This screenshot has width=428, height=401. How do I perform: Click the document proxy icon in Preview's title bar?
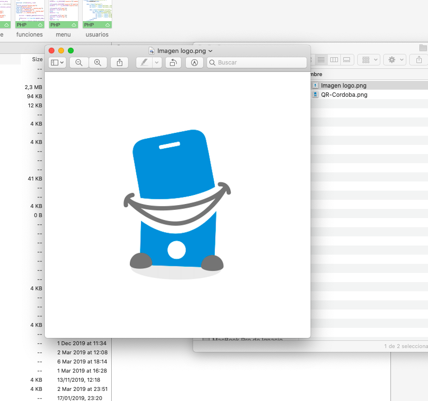152,51
